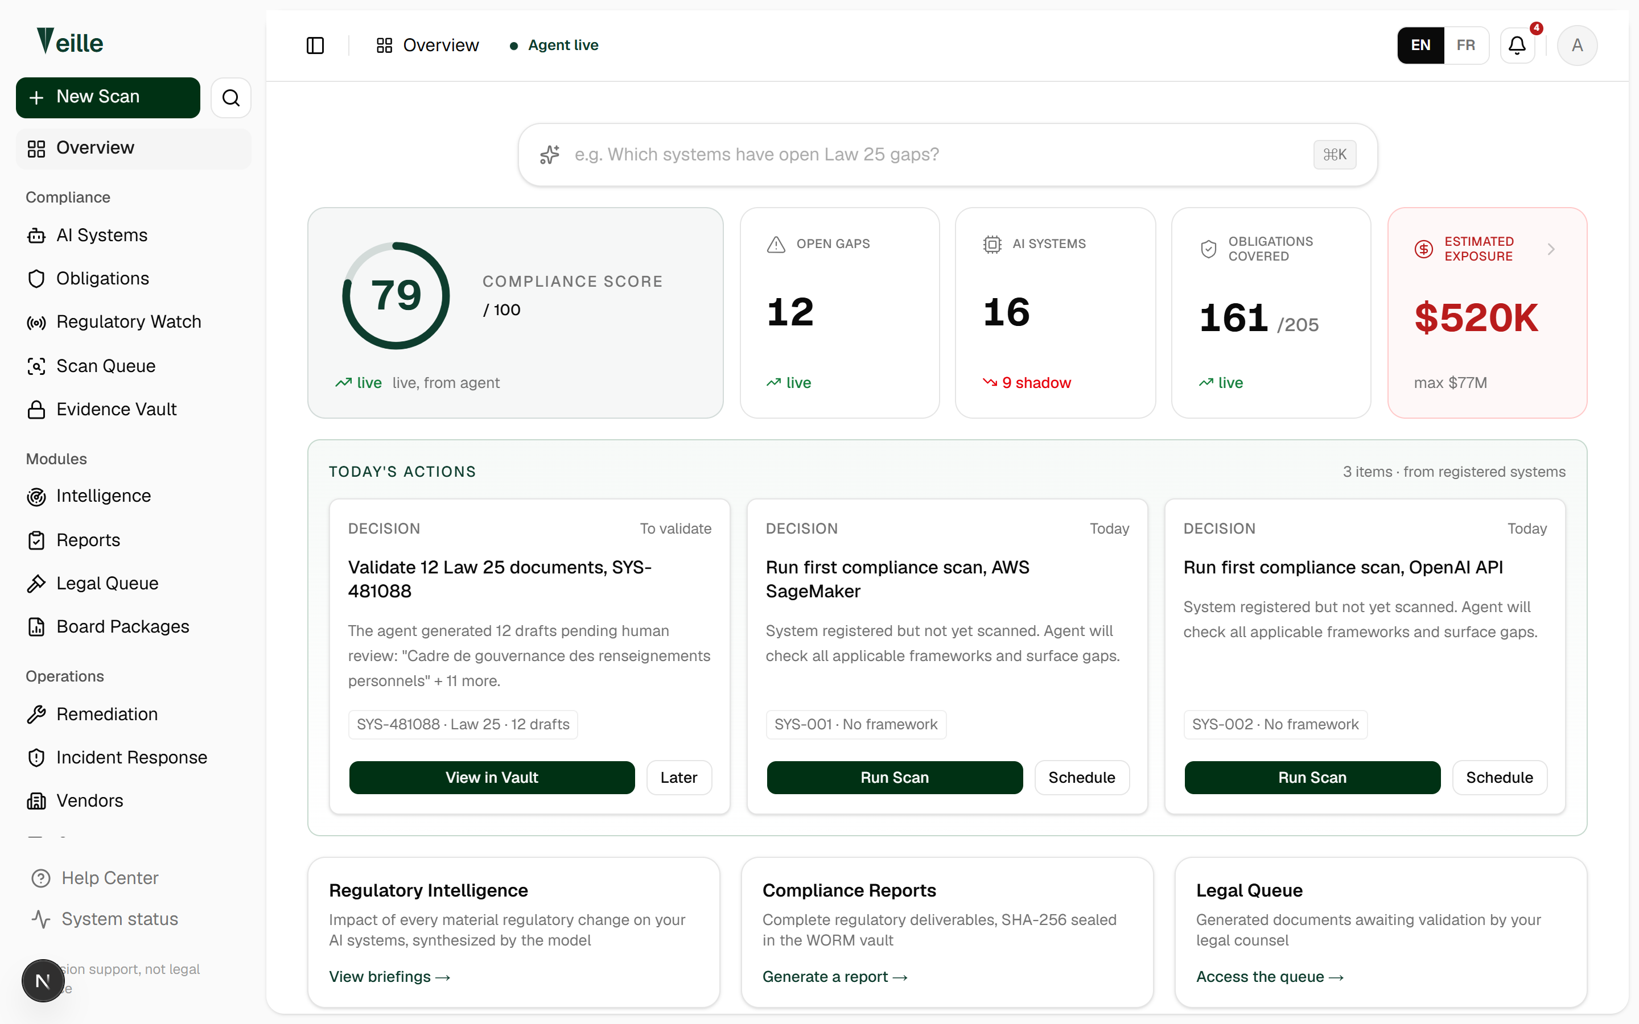Click the System status pulse icon
The image size is (1639, 1024).
[42, 920]
